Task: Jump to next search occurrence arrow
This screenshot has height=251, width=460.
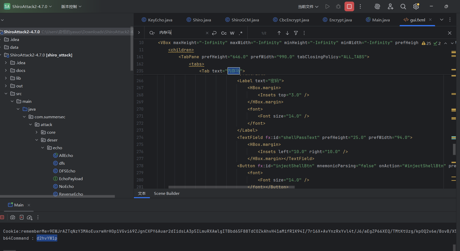Action: (x=287, y=33)
